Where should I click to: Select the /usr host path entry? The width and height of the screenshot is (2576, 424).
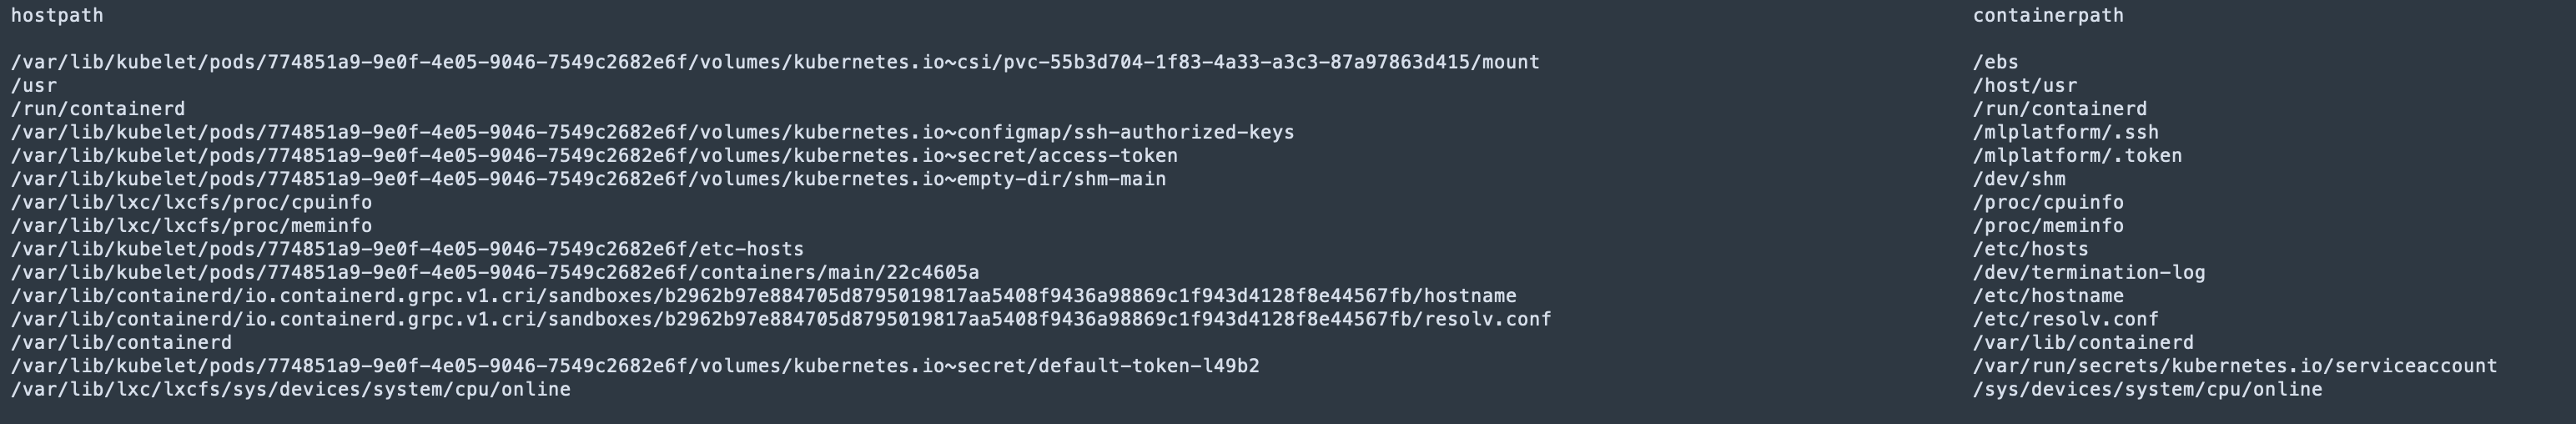click(x=34, y=86)
